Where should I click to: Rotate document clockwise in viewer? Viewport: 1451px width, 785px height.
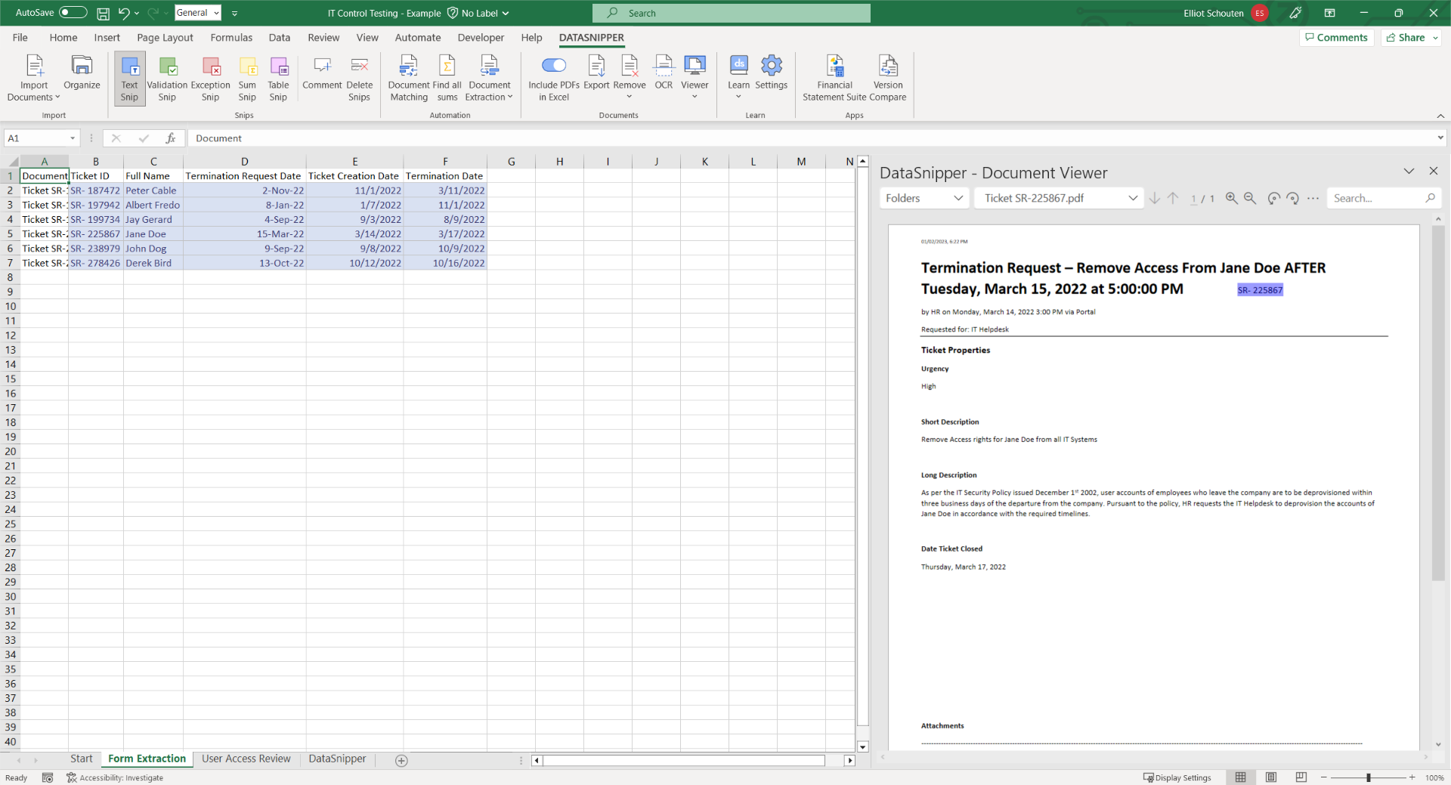[1293, 198]
